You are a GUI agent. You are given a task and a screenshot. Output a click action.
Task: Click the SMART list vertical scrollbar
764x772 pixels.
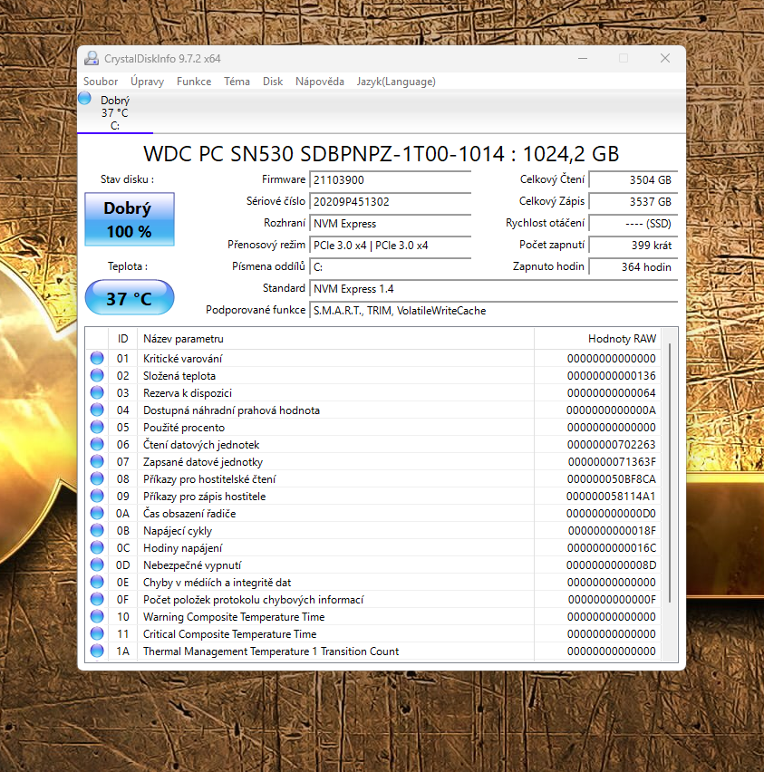coord(671,471)
